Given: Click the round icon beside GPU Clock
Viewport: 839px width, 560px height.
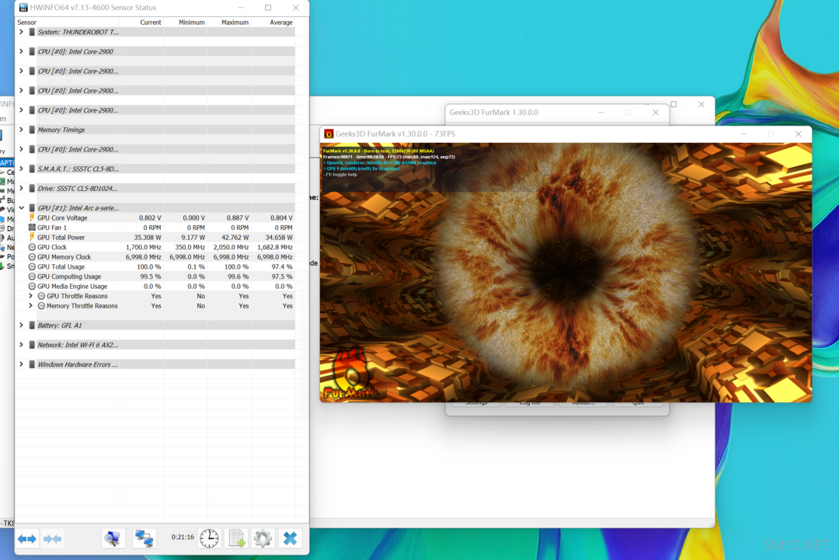Looking at the screenshot, I should (32, 247).
